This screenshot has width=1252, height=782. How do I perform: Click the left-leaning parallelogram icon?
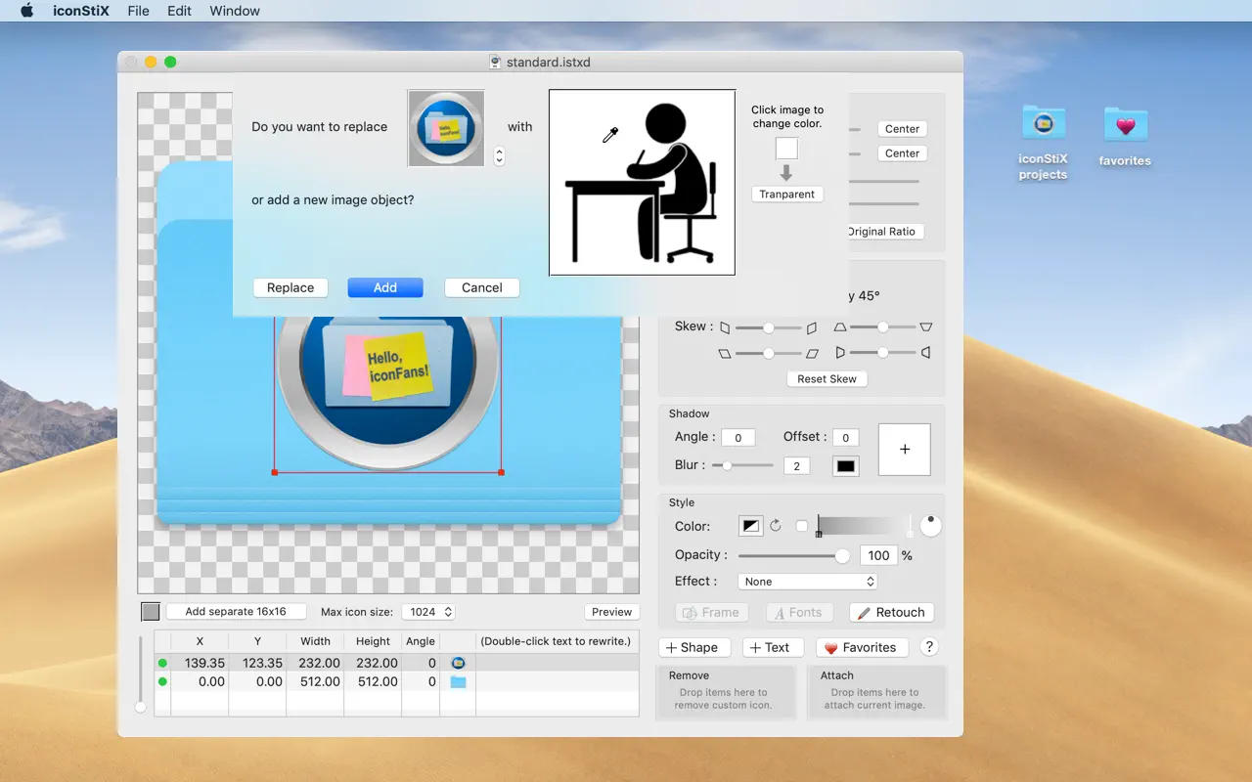(725, 353)
